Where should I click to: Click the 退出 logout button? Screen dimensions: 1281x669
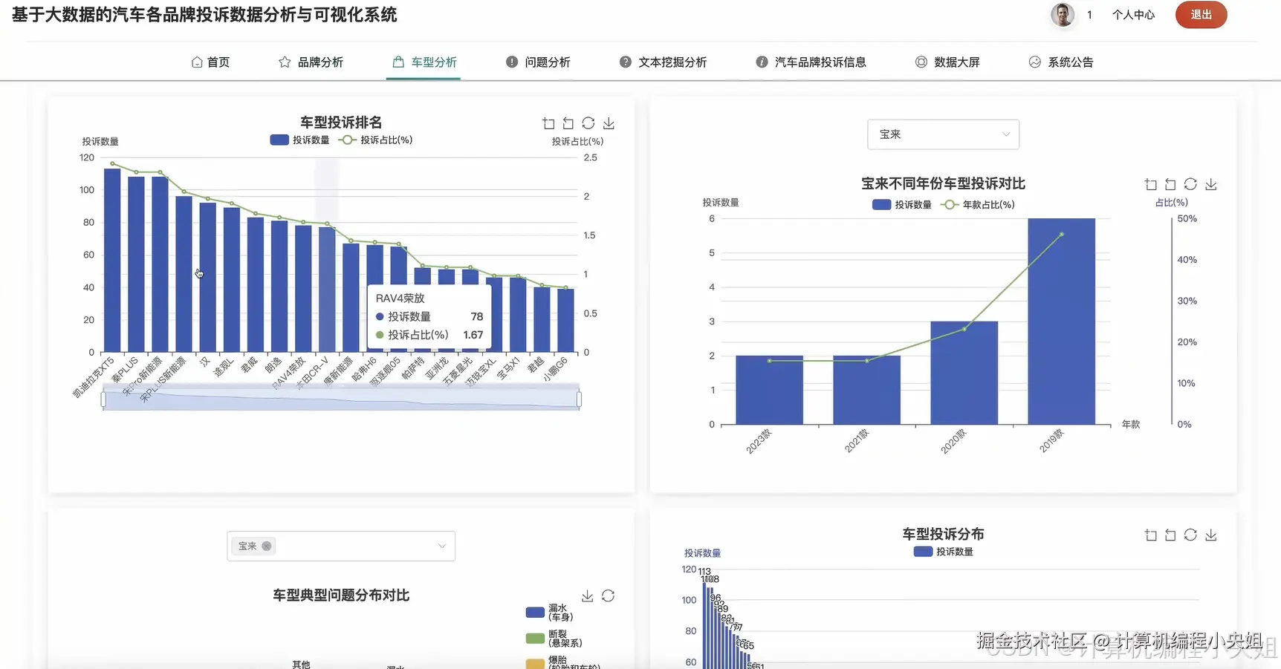[1201, 15]
